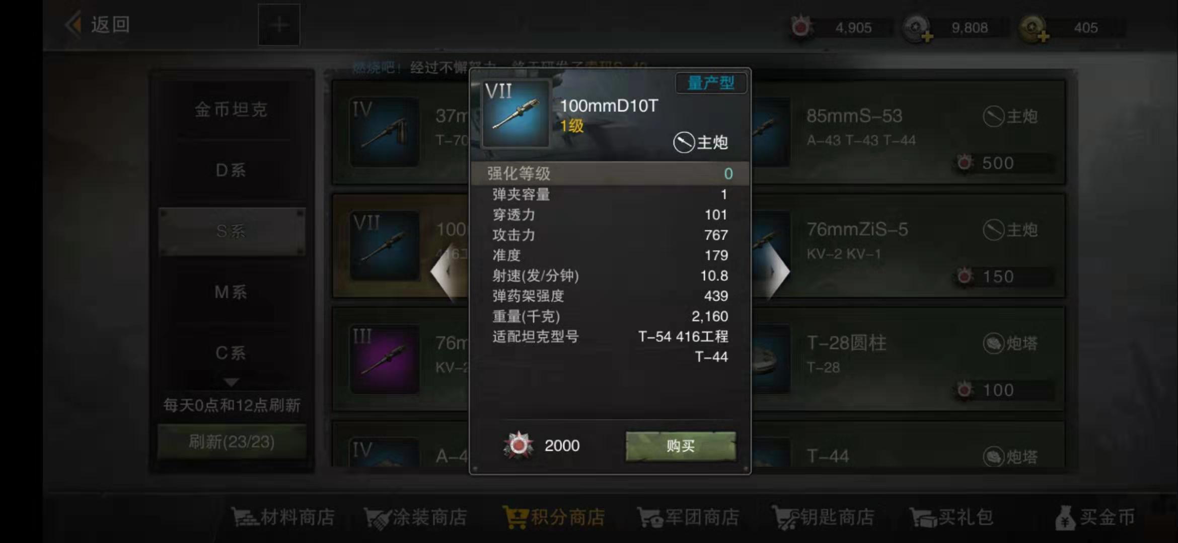
Task: Click the add plus box in the top bar
Action: [279, 25]
